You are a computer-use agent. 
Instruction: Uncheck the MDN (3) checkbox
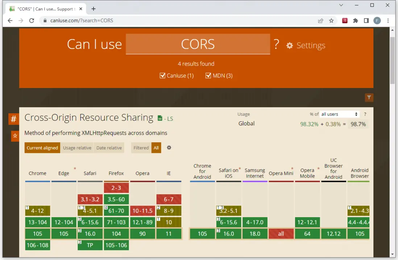(x=208, y=76)
